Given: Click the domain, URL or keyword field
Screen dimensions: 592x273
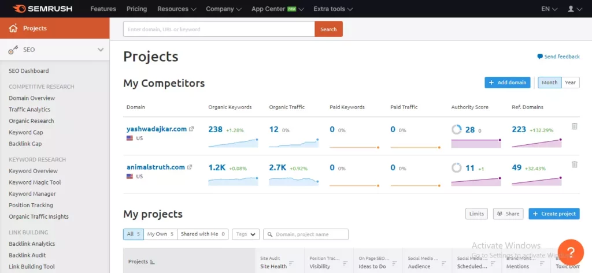Looking at the screenshot, I should 219,29.
